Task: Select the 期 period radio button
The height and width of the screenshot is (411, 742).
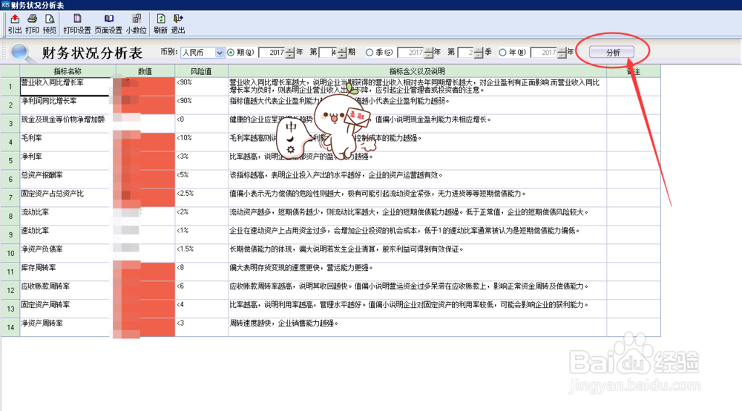Action: coord(231,53)
